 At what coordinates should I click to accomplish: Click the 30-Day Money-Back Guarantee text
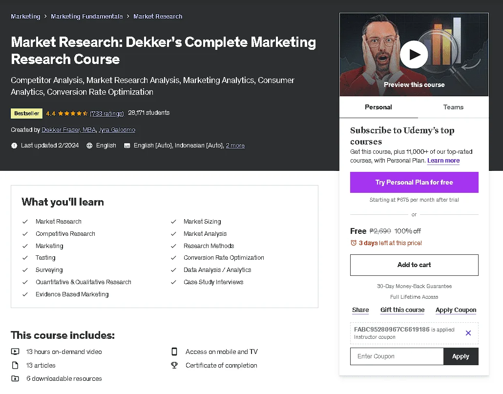click(x=414, y=286)
